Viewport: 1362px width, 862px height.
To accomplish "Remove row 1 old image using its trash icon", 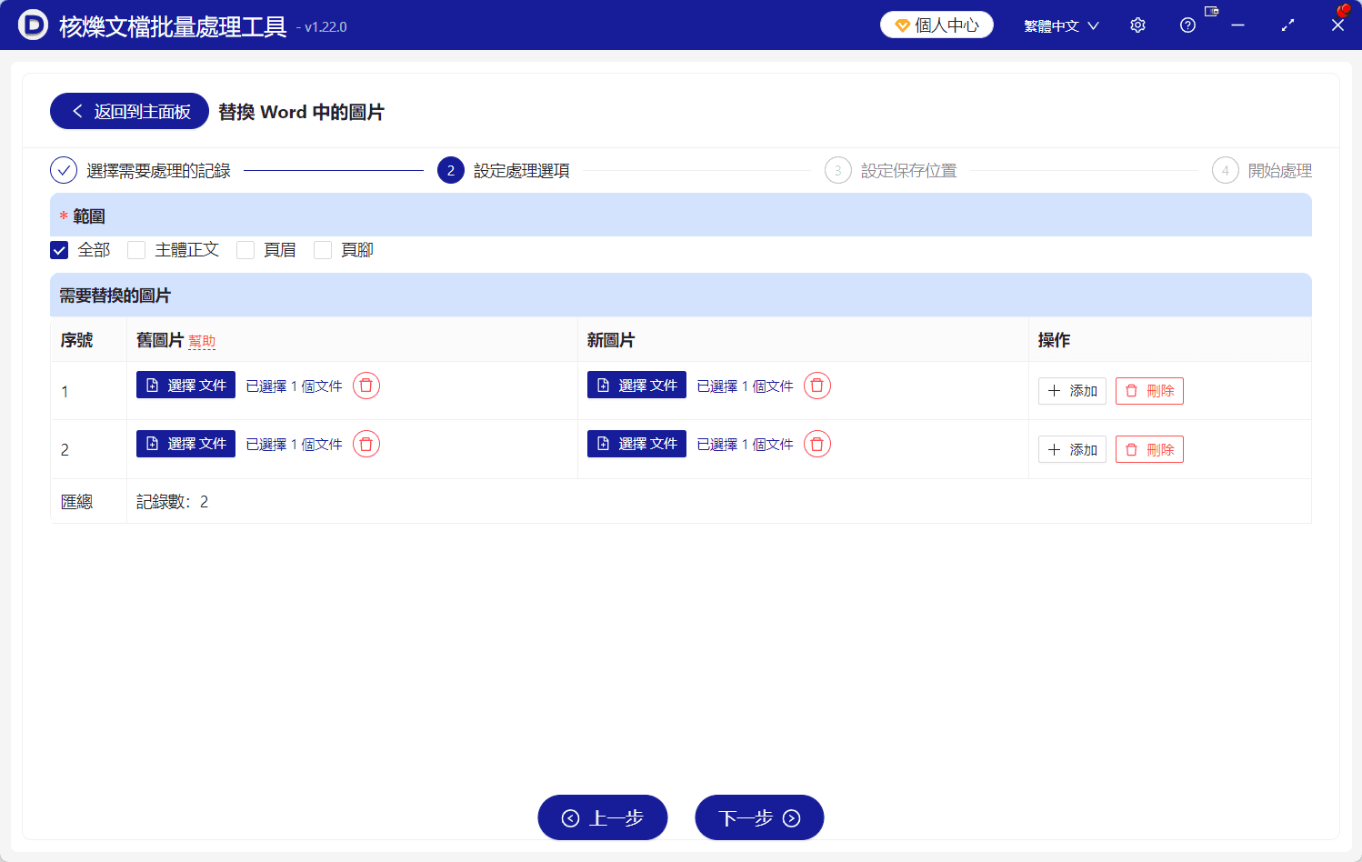I will pyautogui.click(x=366, y=386).
